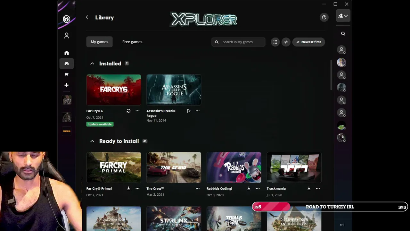This screenshot has height=231, width=410.
Task: Open the Games library controller icon
Action: [x=67, y=64]
